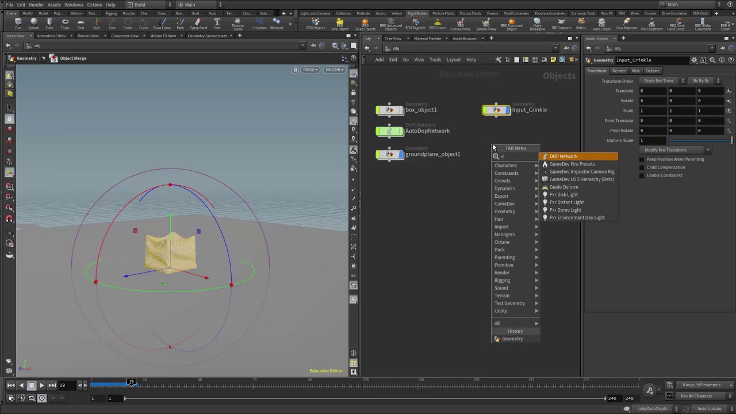
Task: Open parameter gear menu for Input_Crinkle
Action: [694, 60]
